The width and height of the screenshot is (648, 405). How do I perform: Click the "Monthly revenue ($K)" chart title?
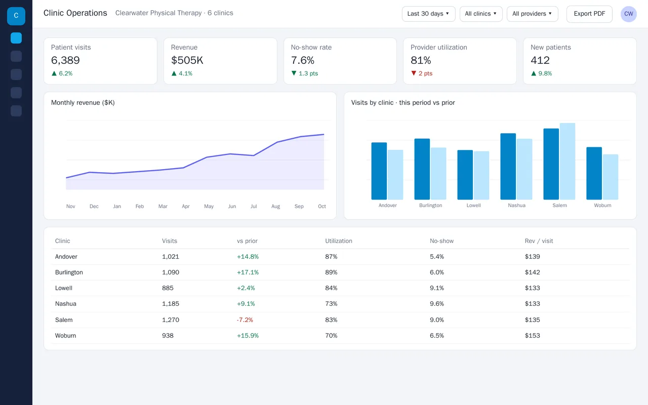pos(83,103)
